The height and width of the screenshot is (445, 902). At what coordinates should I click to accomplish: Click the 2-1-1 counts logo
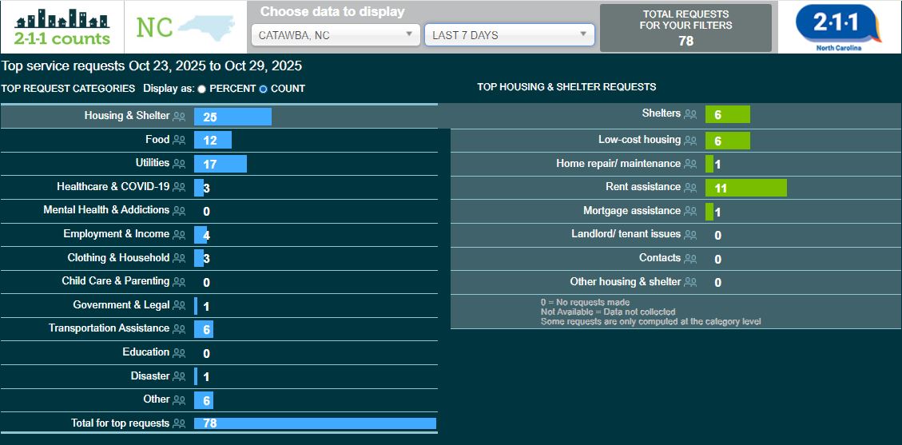(62, 27)
